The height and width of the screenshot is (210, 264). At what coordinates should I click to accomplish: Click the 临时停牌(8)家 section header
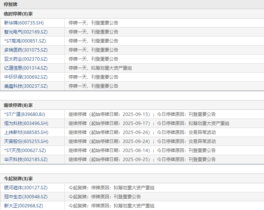click(x=18, y=14)
